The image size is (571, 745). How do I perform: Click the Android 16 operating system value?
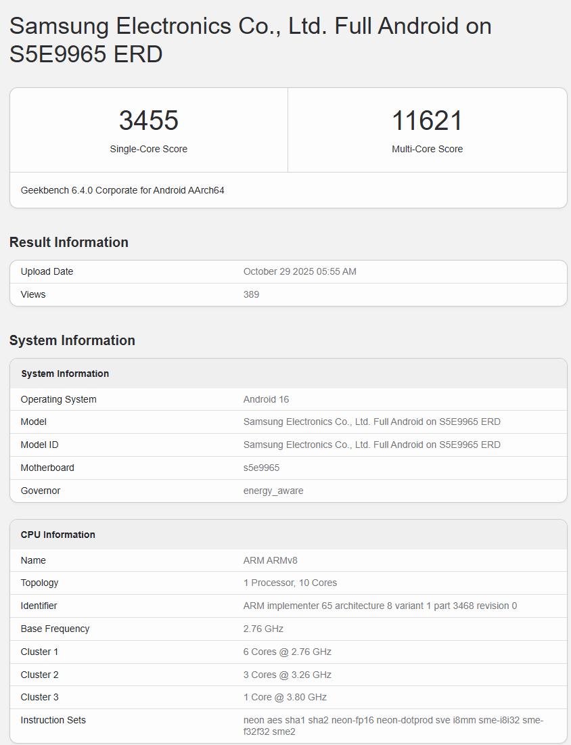[266, 399]
